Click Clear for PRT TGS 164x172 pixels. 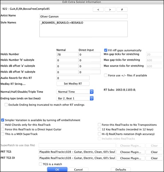pos(154,152)
